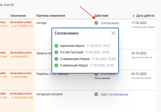Click check icon for Гостев Григорий

[56, 52]
